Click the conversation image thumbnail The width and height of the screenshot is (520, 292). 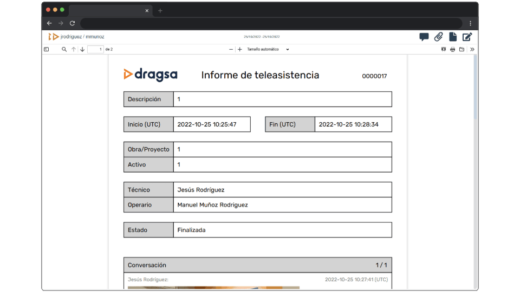click(x=213, y=288)
